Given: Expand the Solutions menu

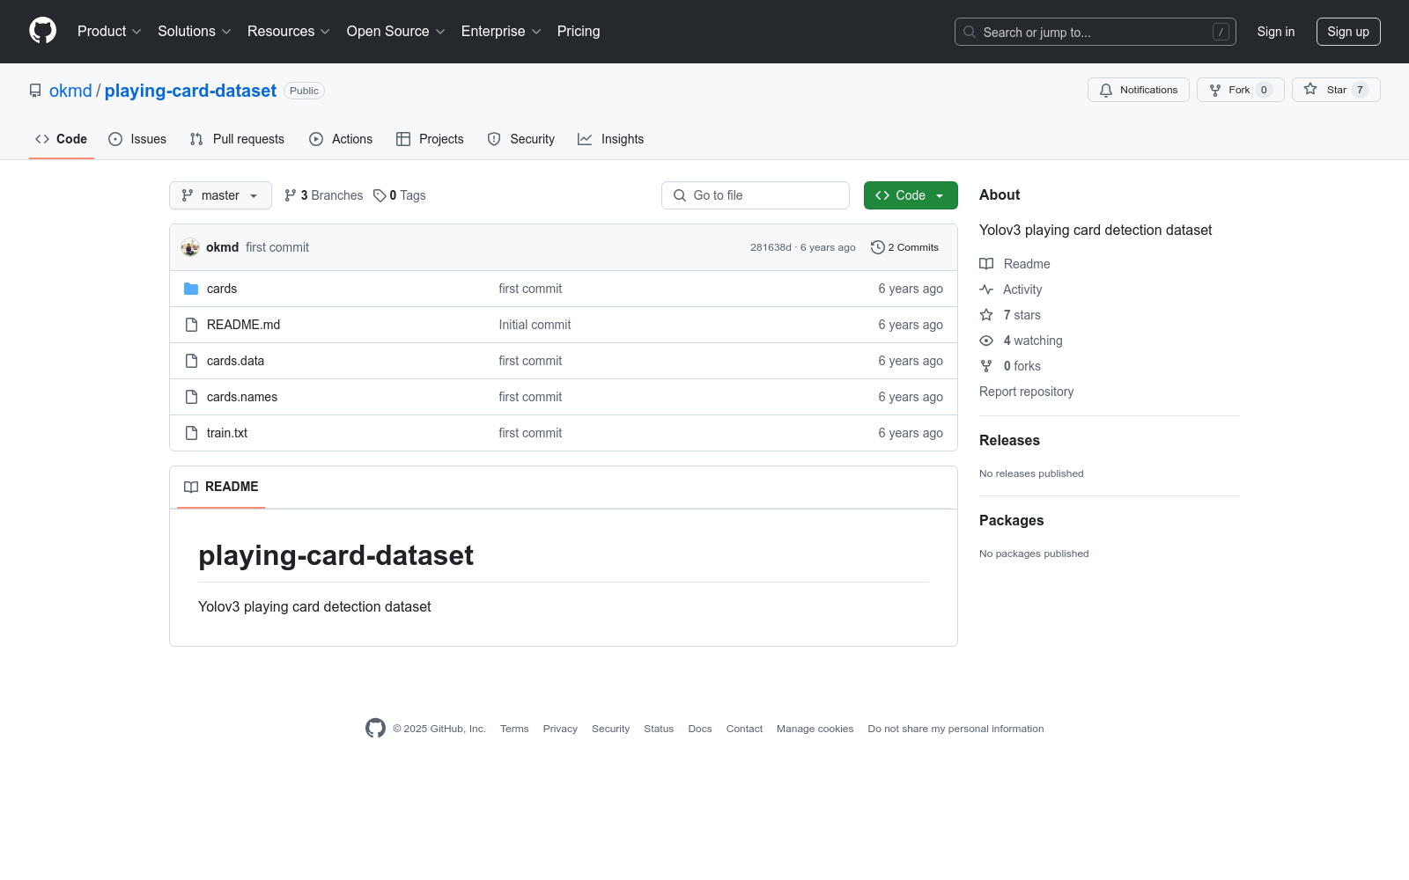Looking at the screenshot, I should point(195,31).
